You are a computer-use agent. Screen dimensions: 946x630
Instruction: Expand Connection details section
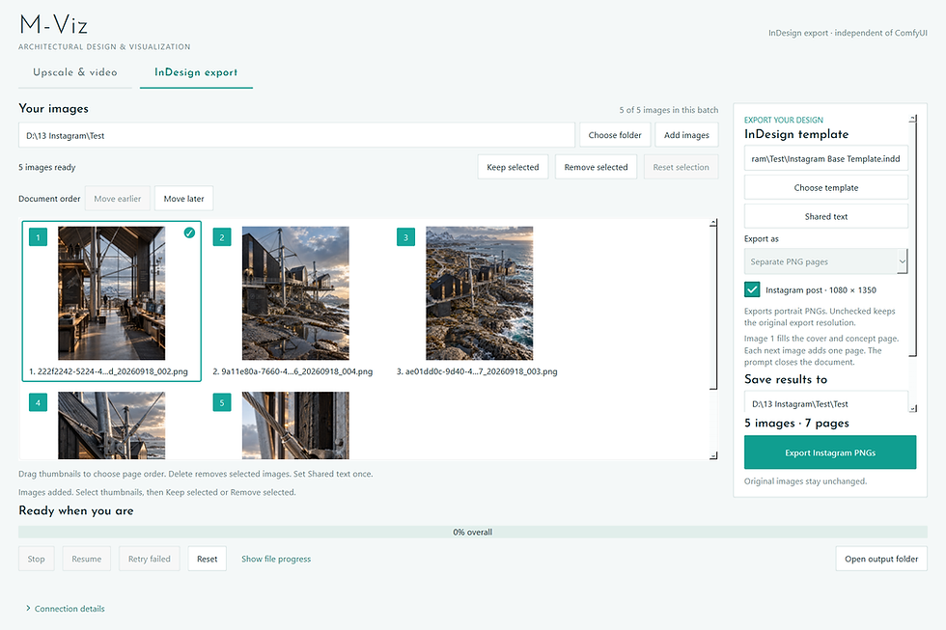click(66, 609)
